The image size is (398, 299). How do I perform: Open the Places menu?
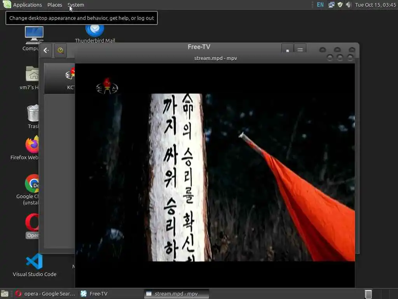[54, 5]
